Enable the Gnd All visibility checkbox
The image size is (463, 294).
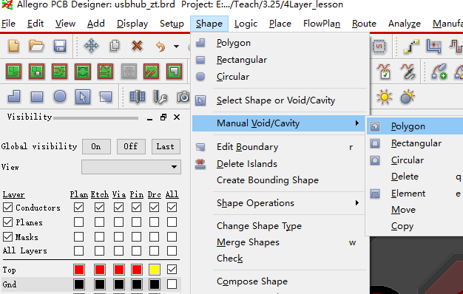coord(172,284)
